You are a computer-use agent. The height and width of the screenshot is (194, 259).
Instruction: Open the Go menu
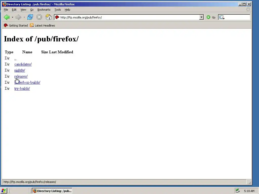tap(32, 10)
